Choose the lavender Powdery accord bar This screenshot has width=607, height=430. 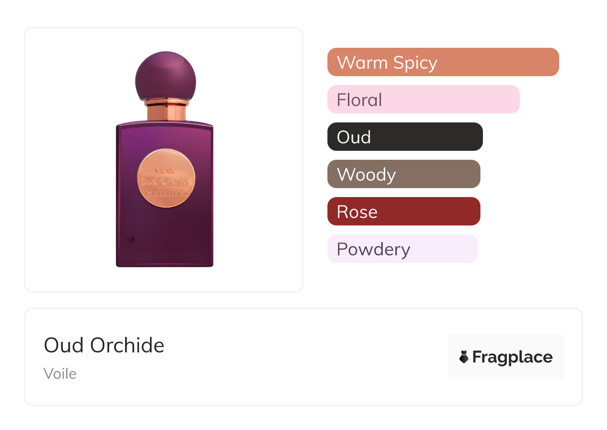pos(402,249)
